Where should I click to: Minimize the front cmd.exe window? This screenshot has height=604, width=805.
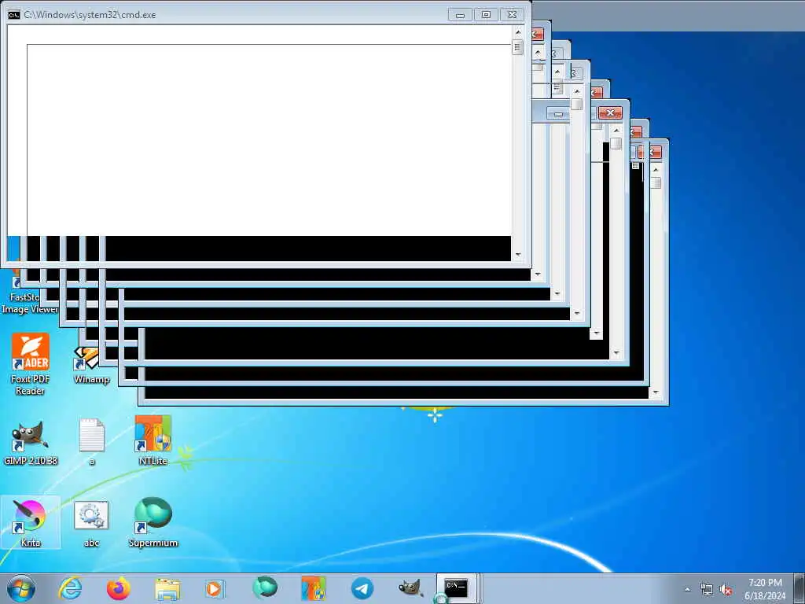point(460,15)
